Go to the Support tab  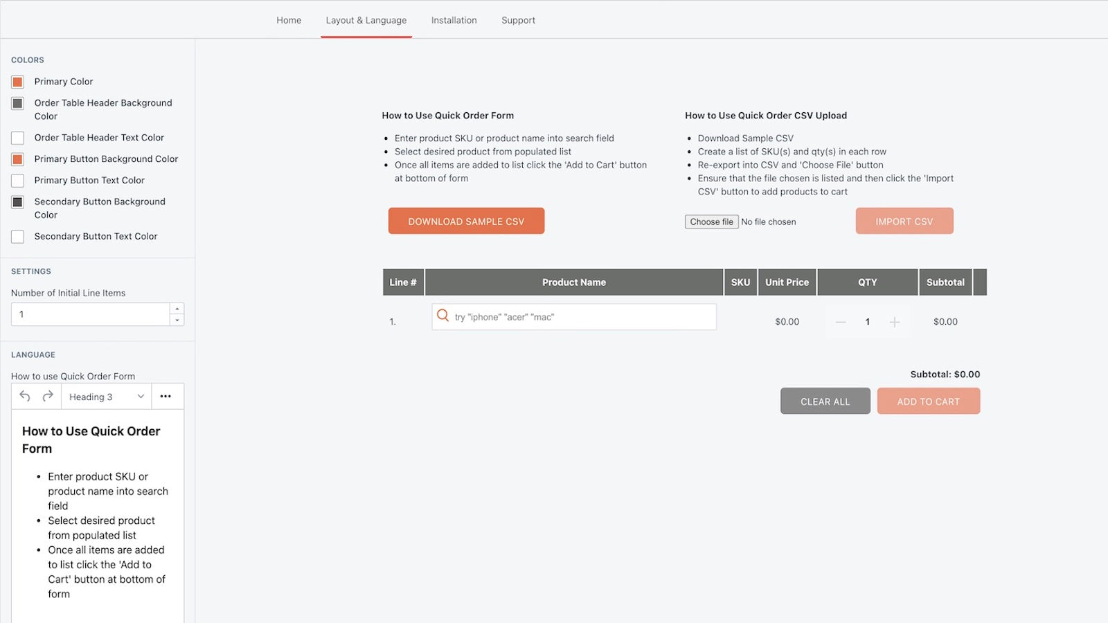point(518,20)
